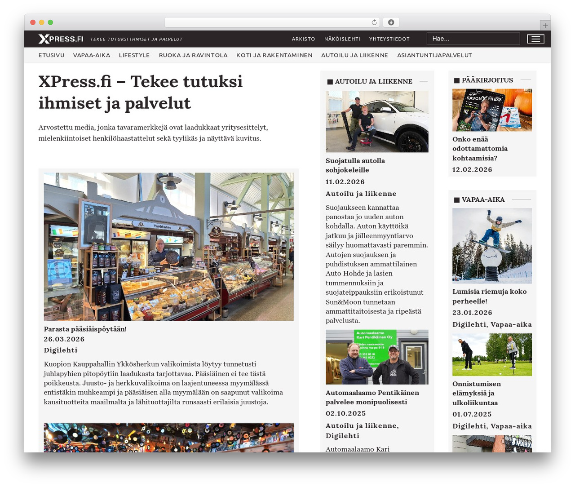Open article Parasta pääsiäispöytään!
This screenshot has height=487, width=575.
[85, 329]
